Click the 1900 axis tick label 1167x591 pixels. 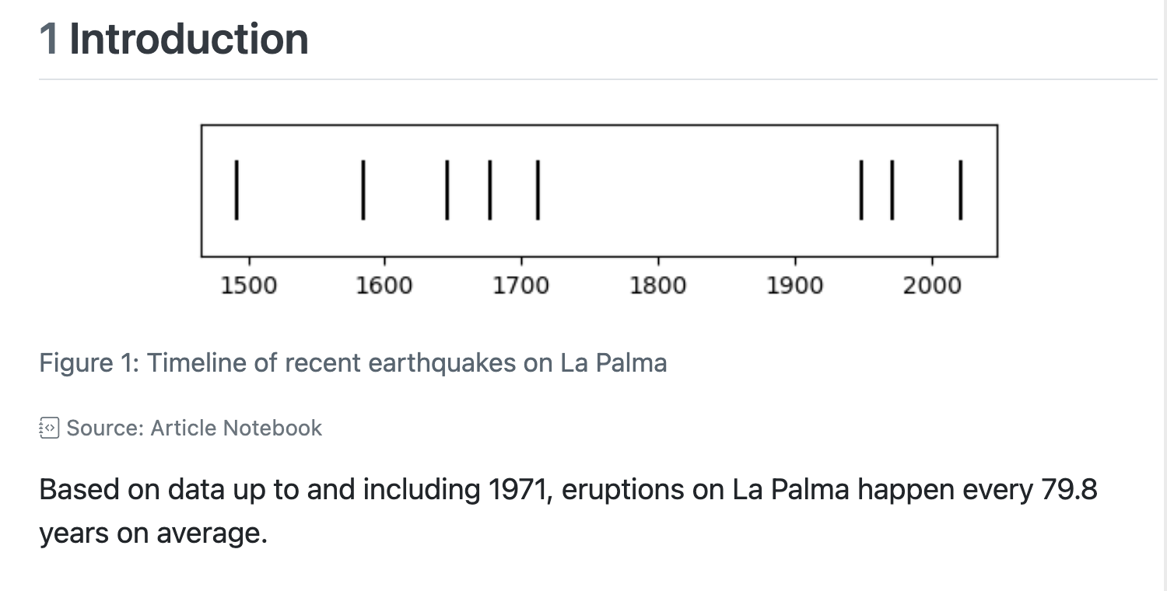794,285
